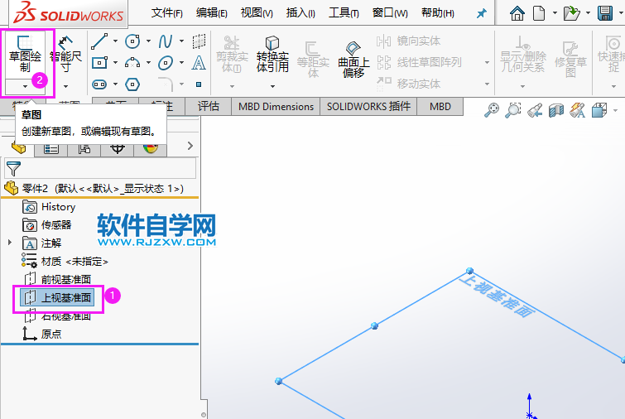The width and height of the screenshot is (625, 419).
Task: Open the 视图(V) menu
Action: (x=257, y=13)
